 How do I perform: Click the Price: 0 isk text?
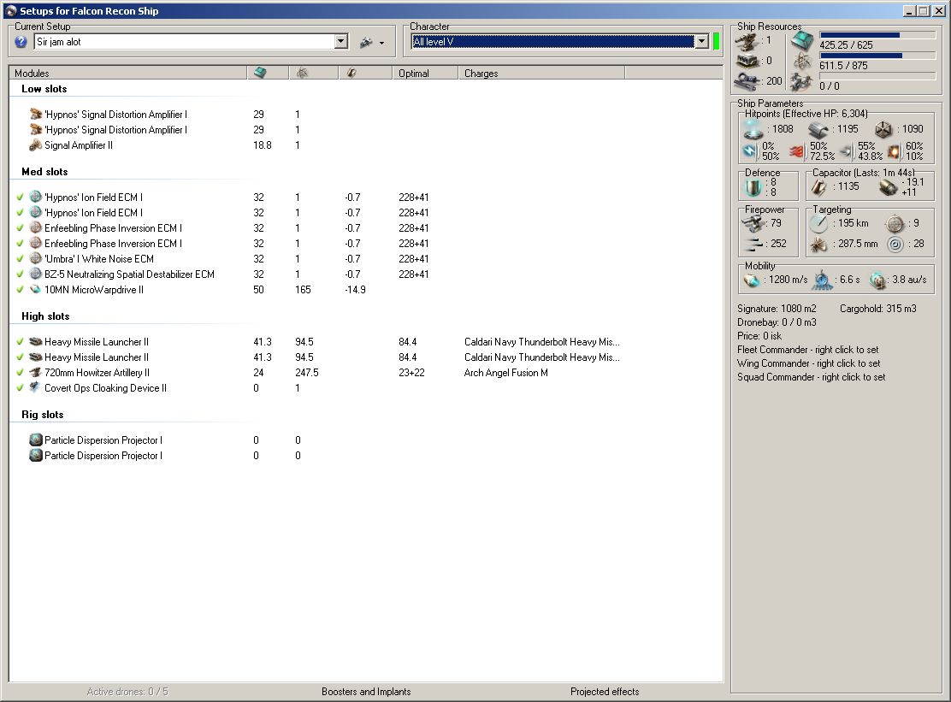(759, 336)
